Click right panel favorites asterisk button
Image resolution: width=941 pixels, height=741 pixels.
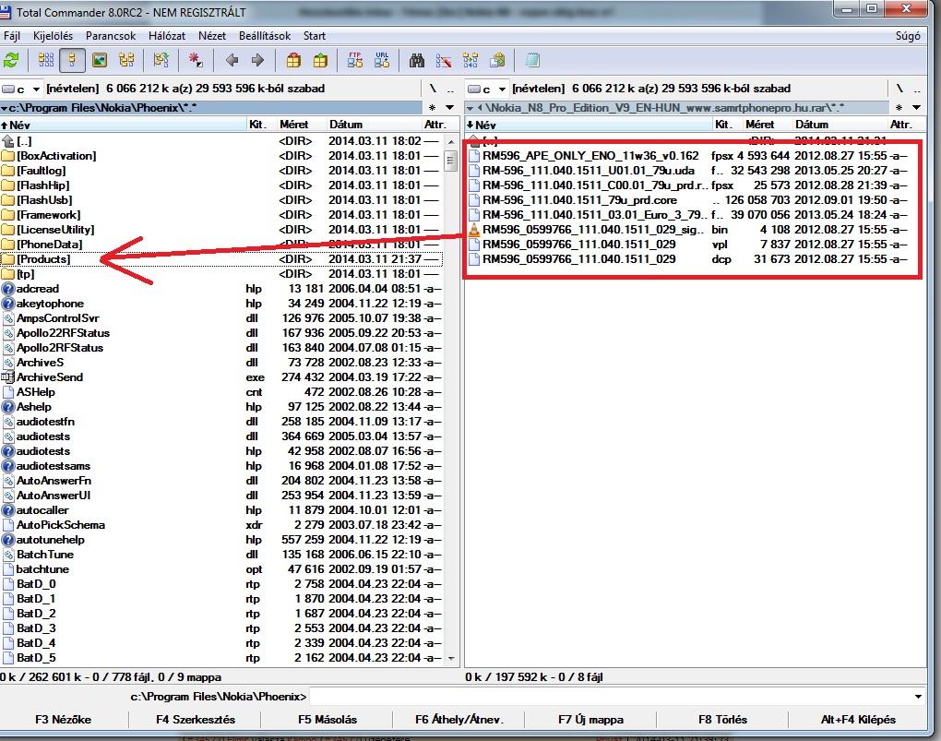click(x=899, y=107)
